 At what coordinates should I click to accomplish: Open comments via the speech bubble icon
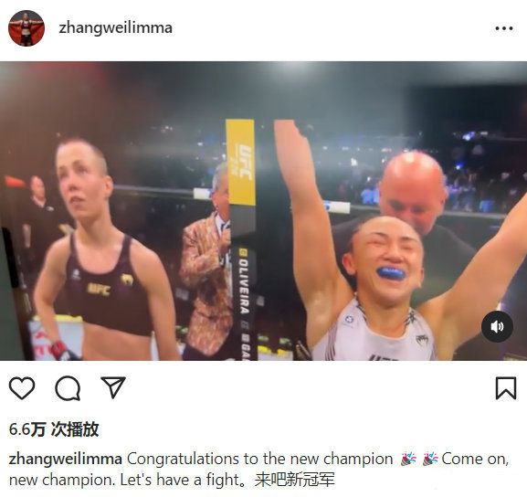(x=68, y=388)
